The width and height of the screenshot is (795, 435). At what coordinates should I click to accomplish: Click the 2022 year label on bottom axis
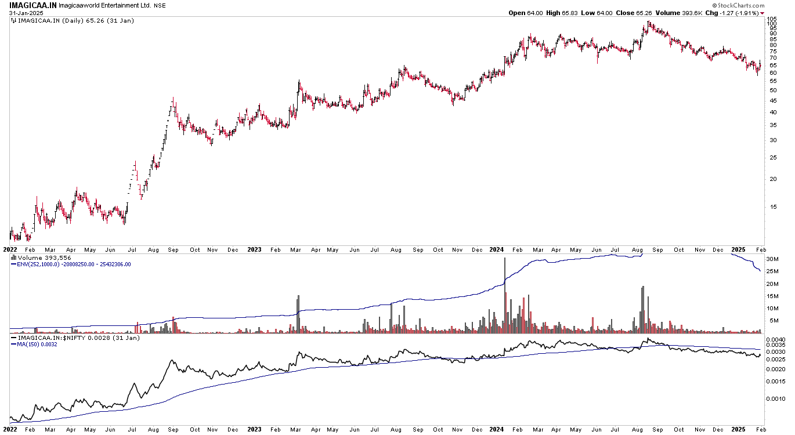pos(11,430)
